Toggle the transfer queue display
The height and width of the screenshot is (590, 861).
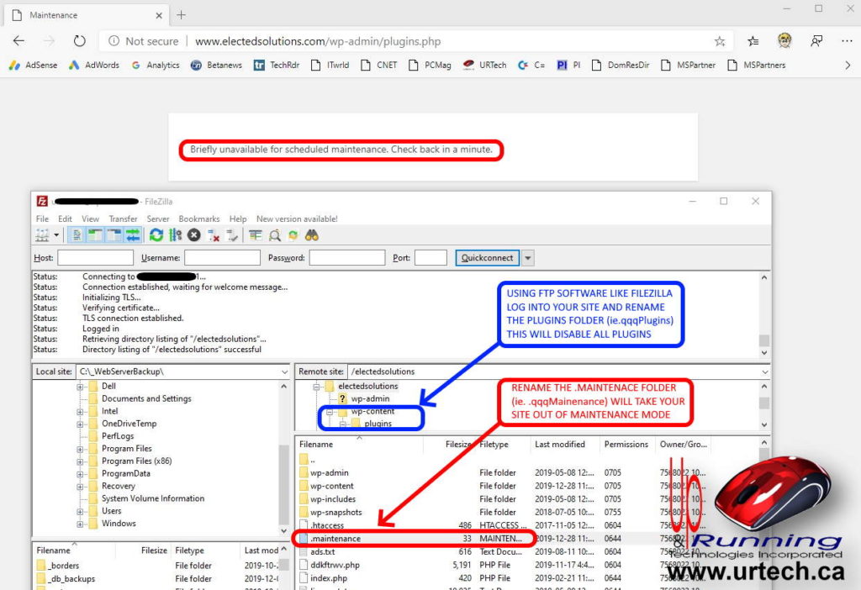132,235
